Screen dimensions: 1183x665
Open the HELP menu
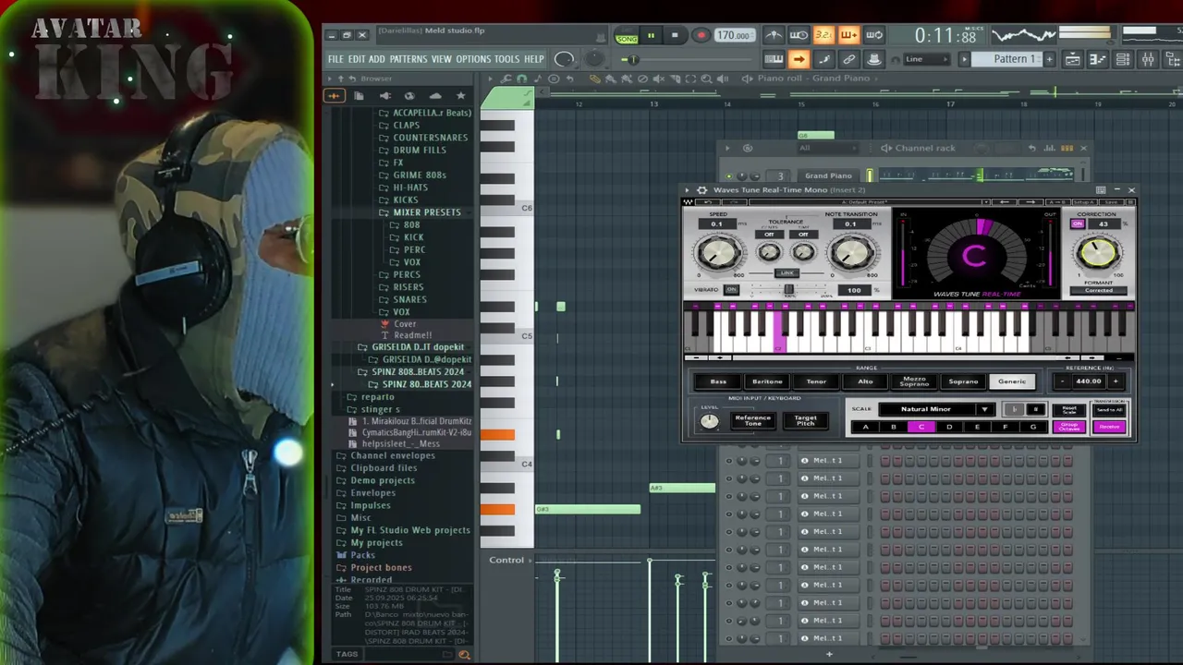[x=534, y=59]
